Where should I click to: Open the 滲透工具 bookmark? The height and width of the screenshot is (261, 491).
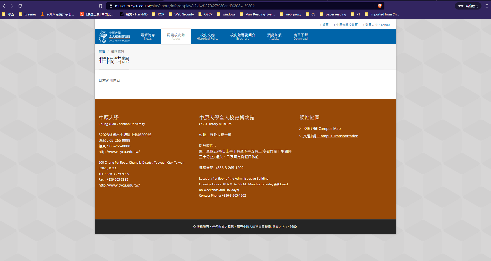[x=97, y=14]
